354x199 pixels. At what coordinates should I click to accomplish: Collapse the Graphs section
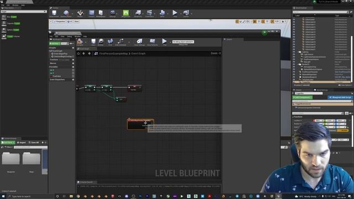[49, 48]
